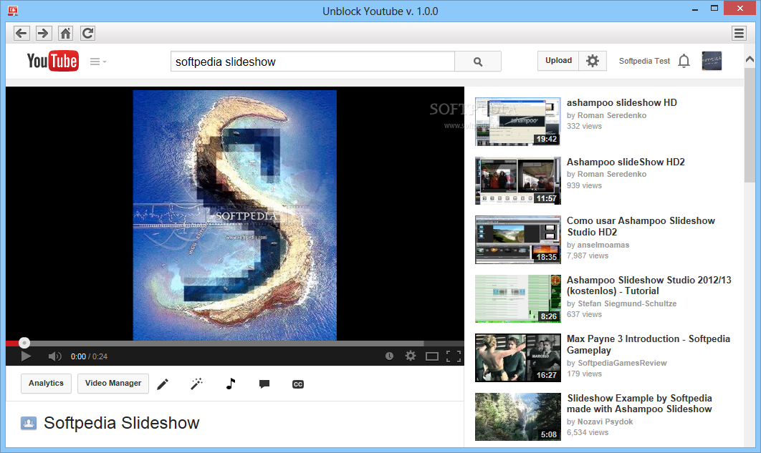Open the 11:57 Ashampoo slideShow HD2 thumbnail
Screen dimensions: 761x453
(518, 181)
